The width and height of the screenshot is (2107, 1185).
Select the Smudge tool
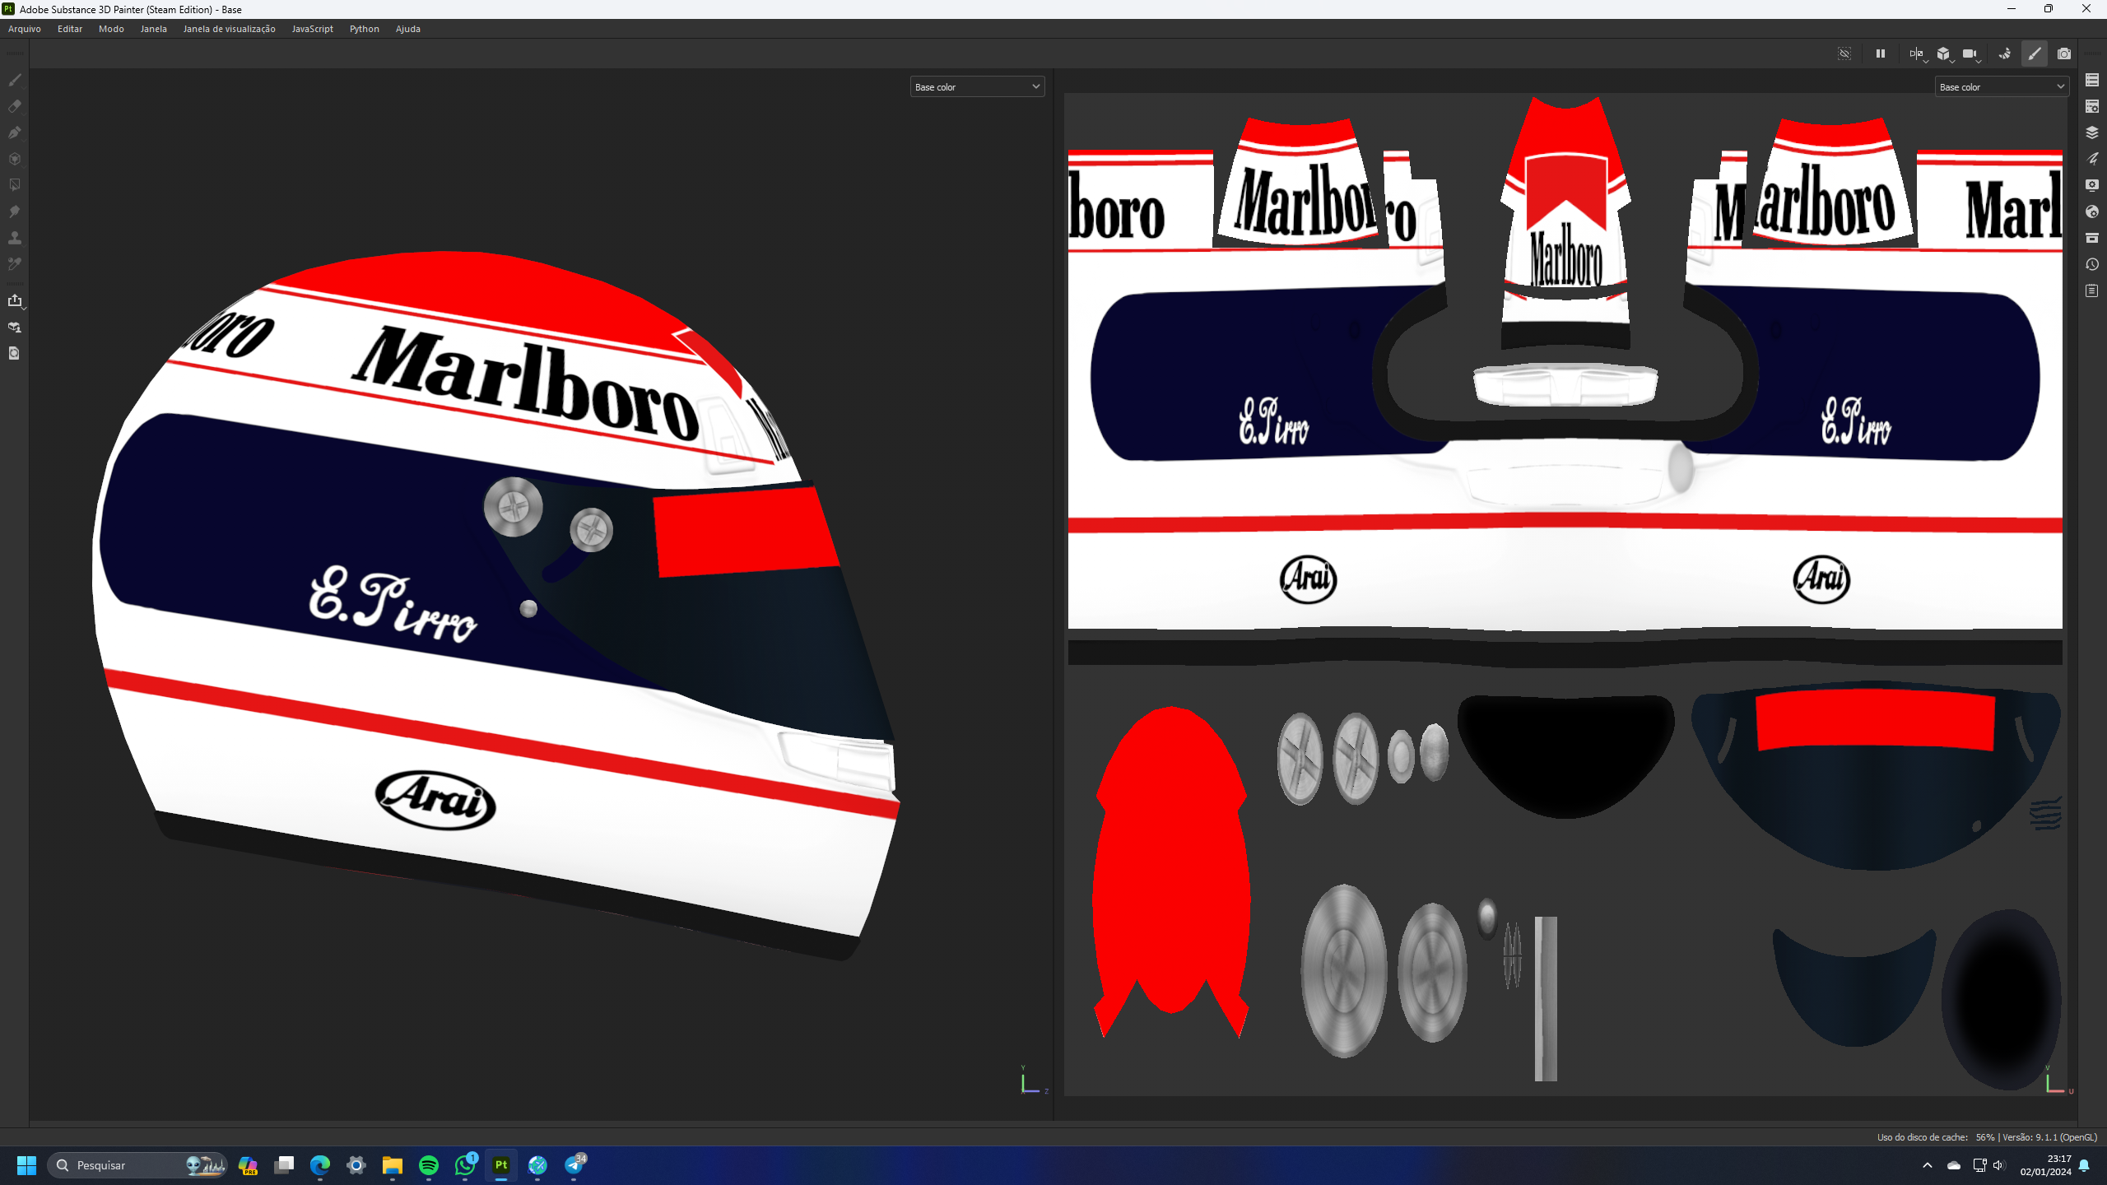[x=15, y=211]
